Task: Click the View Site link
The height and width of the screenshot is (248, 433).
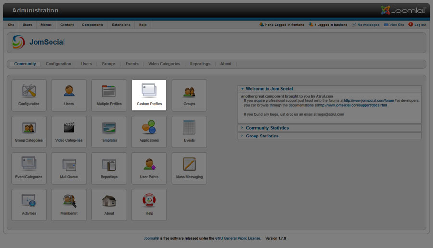Action: 397,25
